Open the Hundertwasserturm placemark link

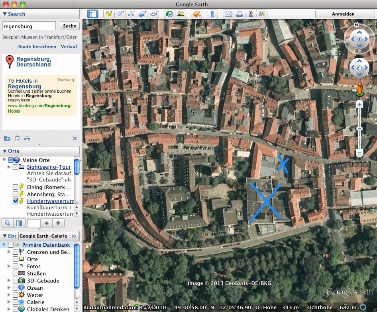point(50,201)
